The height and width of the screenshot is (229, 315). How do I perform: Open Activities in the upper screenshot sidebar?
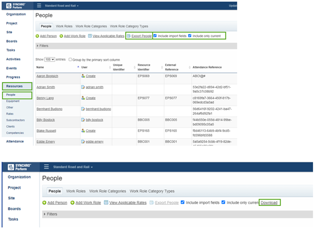pos(13,59)
